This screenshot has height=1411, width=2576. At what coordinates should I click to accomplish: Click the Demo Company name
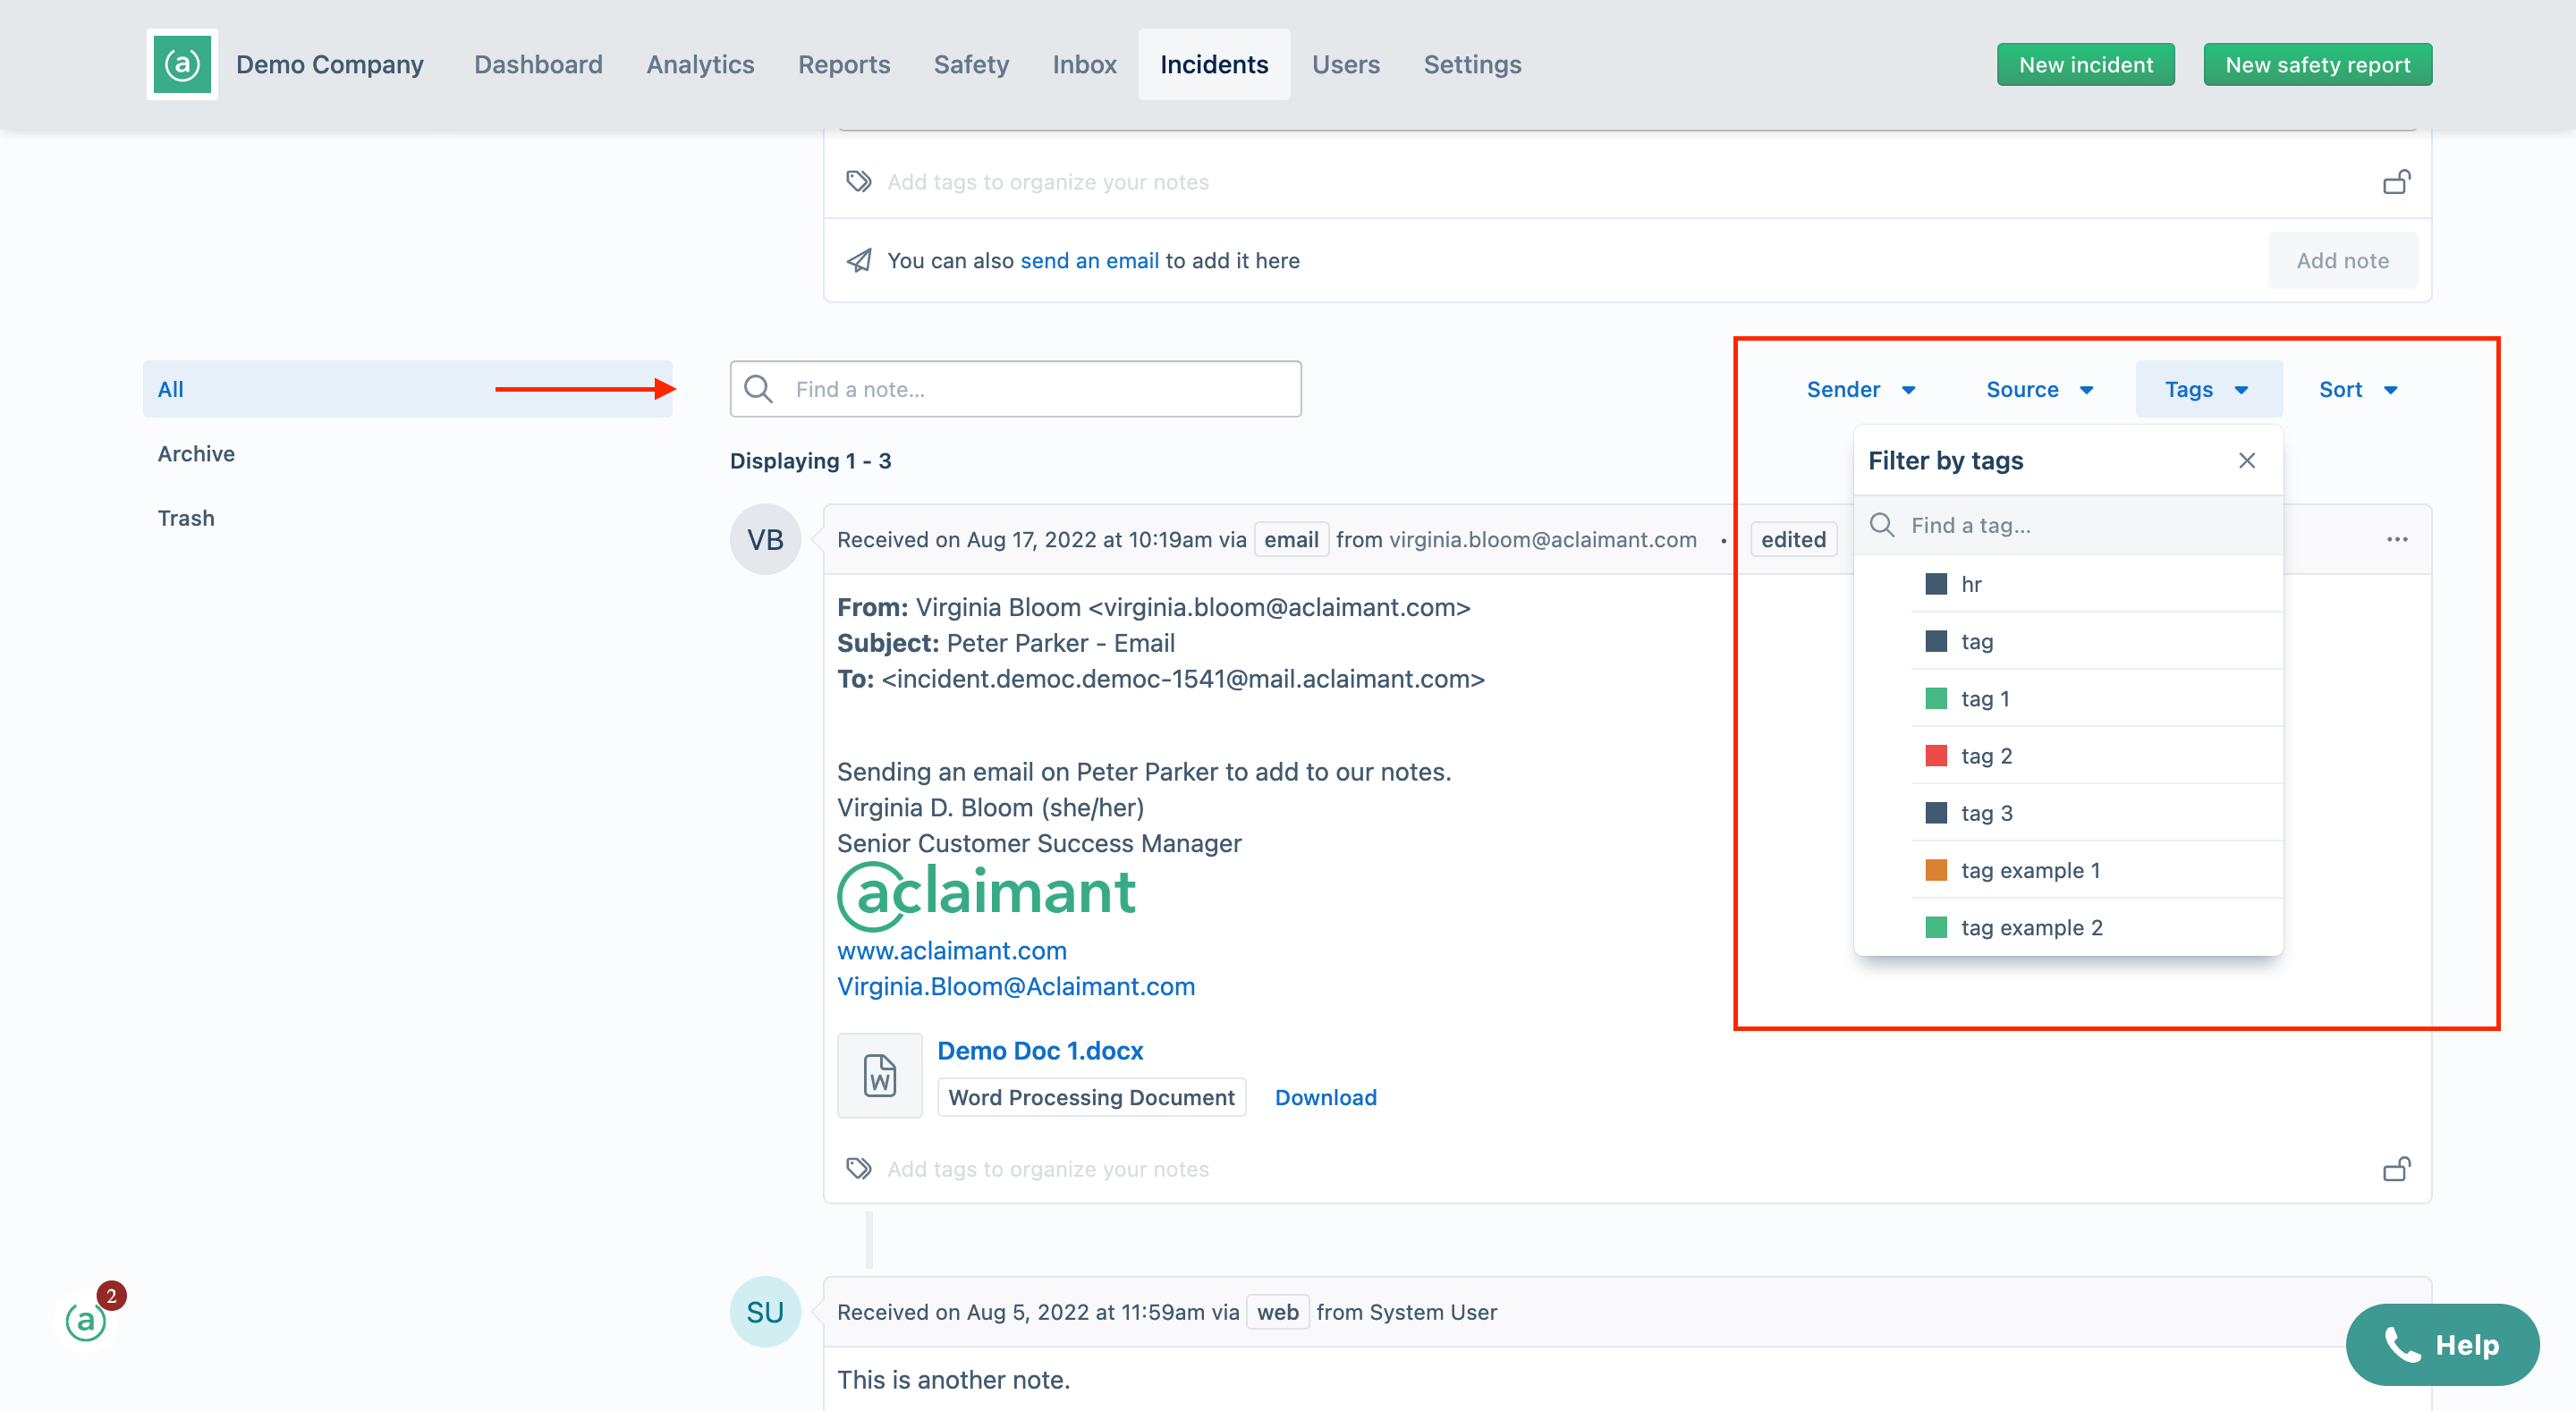[x=330, y=64]
